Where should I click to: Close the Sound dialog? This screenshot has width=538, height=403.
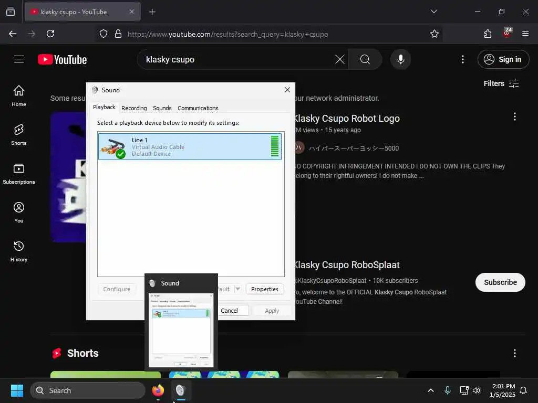coord(287,90)
